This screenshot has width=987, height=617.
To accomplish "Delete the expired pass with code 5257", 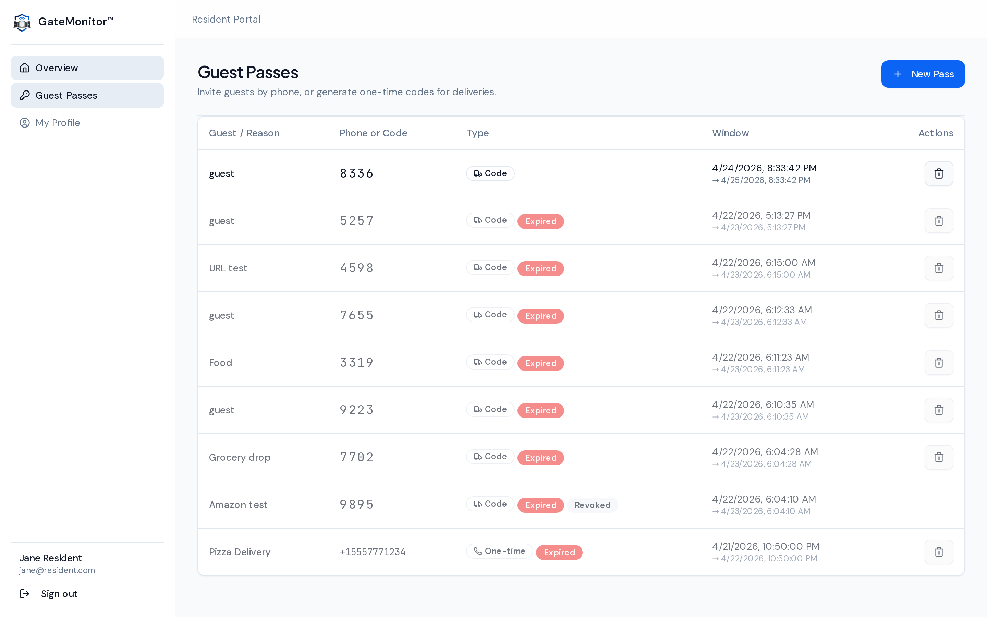I will pyautogui.click(x=938, y=221).
